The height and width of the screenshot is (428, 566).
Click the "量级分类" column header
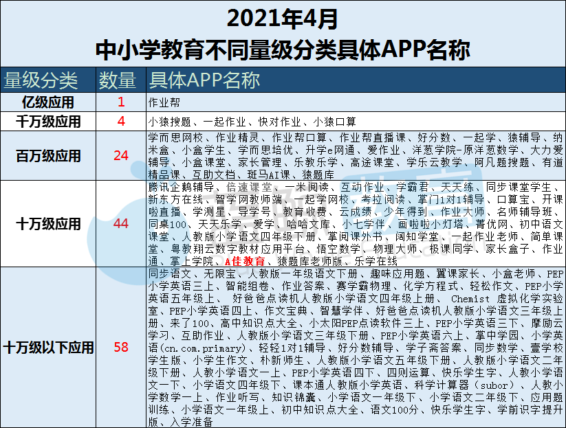42,80
